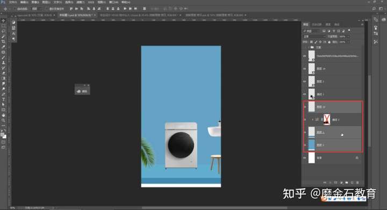The width and height of the screenshot is (387, 210).
Task: Toggle the show transform controls checkbox
Action: pos(47,9)
